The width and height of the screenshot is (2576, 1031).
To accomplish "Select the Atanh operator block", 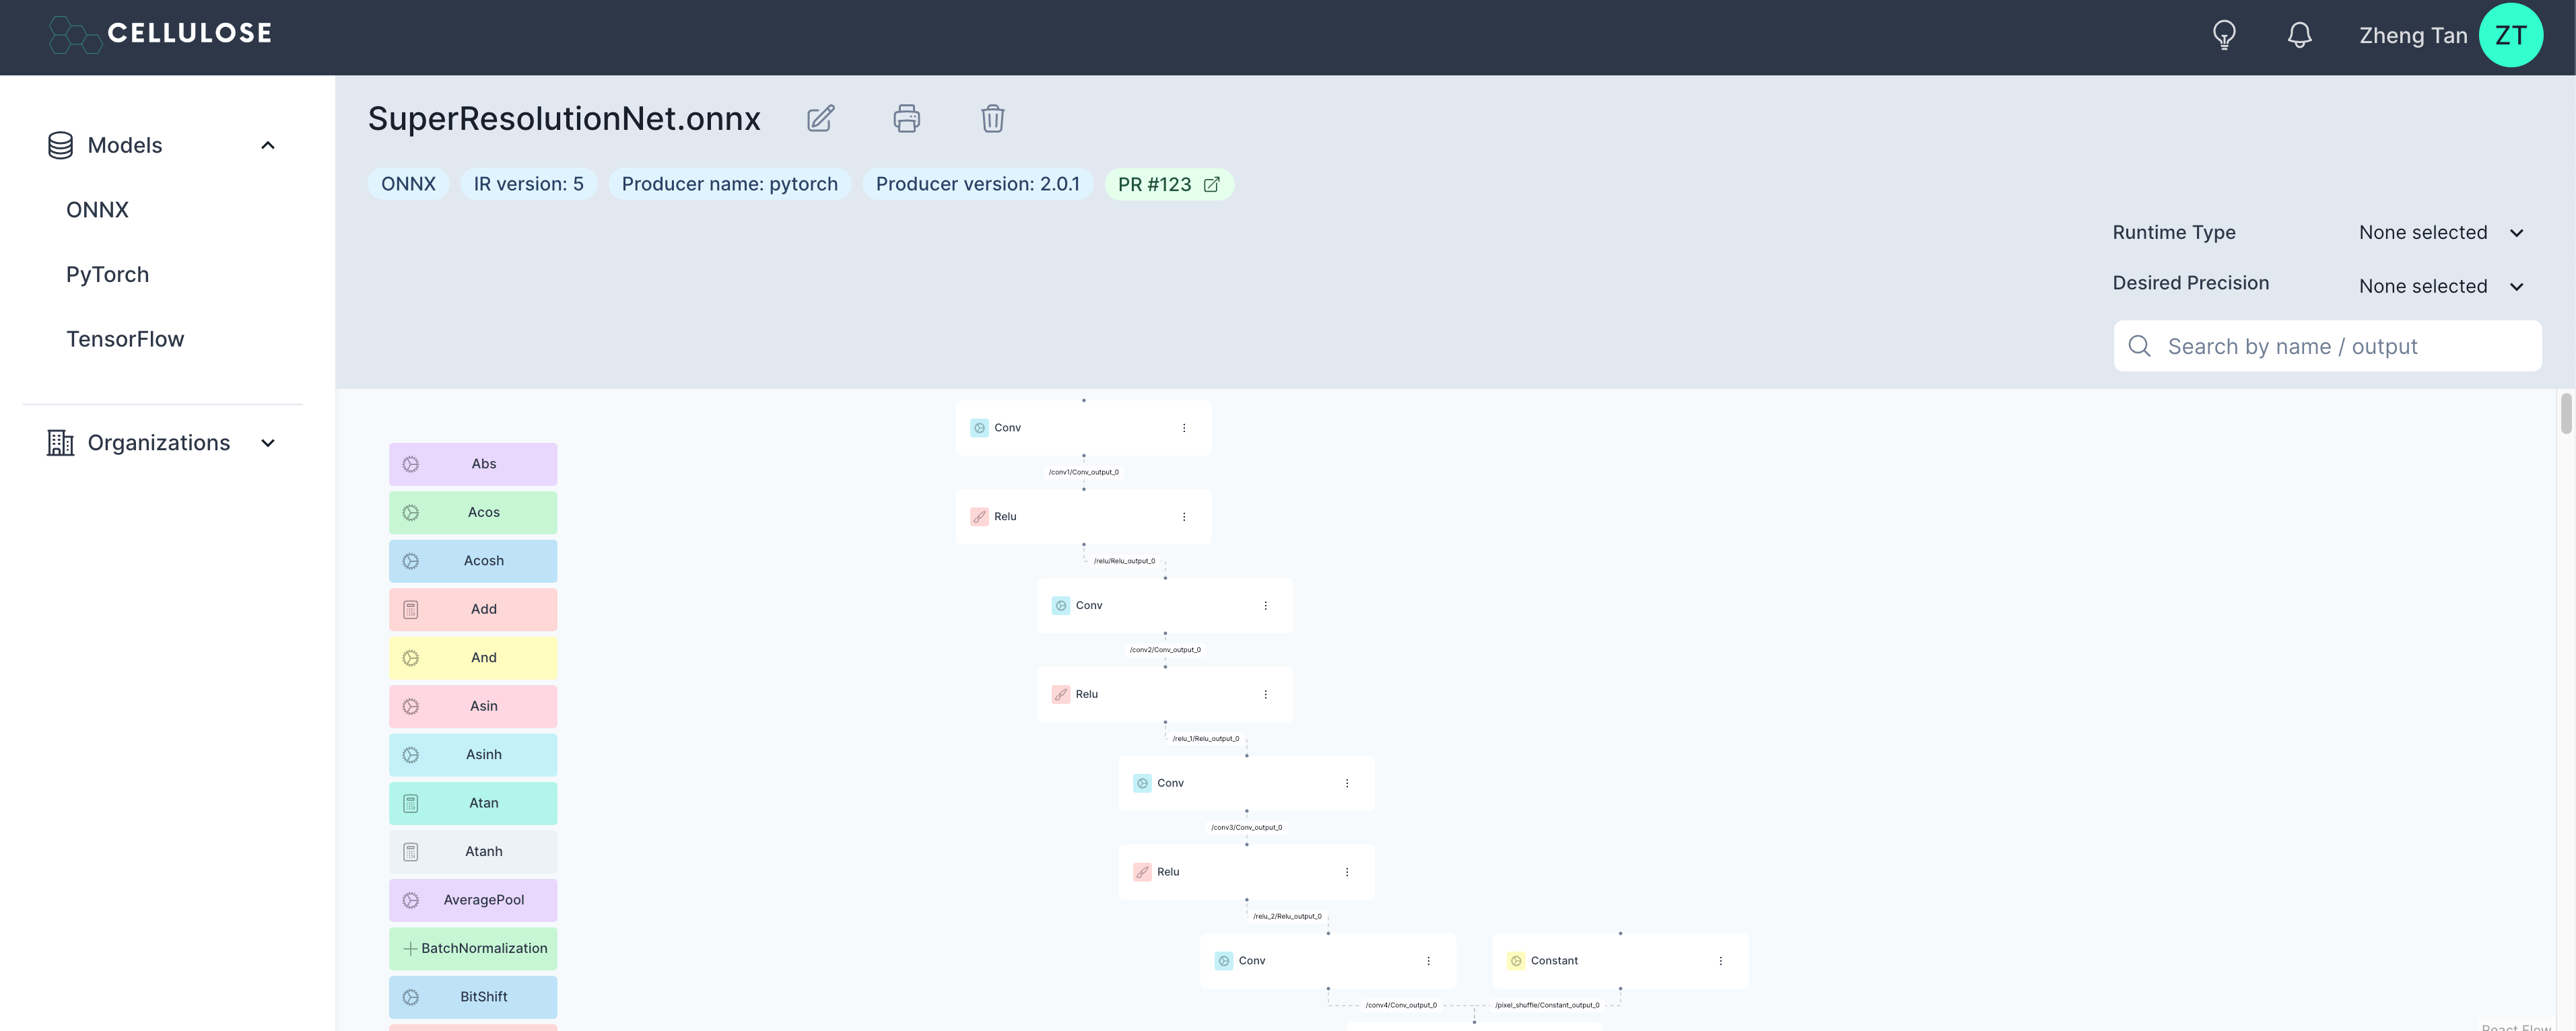I will 473,852.
